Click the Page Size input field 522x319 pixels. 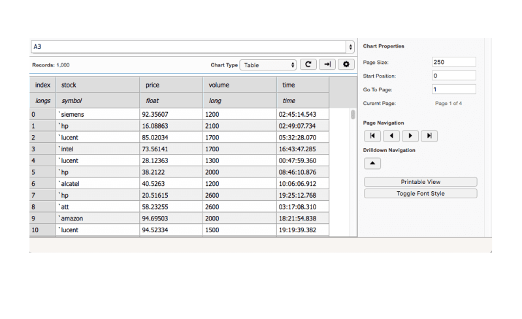click(x=454, y=62)
